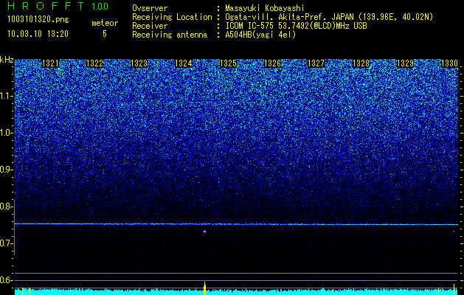This screenshot has width=464, height=295.
Task: Click the 1325 time marker
Action: (228, 63)
